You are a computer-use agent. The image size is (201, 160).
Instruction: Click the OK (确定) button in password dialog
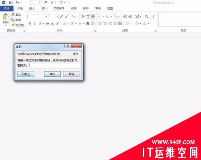(52, 74)
